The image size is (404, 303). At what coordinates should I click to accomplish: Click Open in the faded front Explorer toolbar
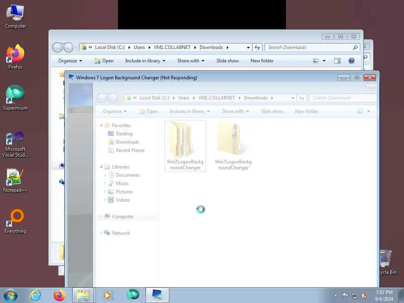coord(149,111)
